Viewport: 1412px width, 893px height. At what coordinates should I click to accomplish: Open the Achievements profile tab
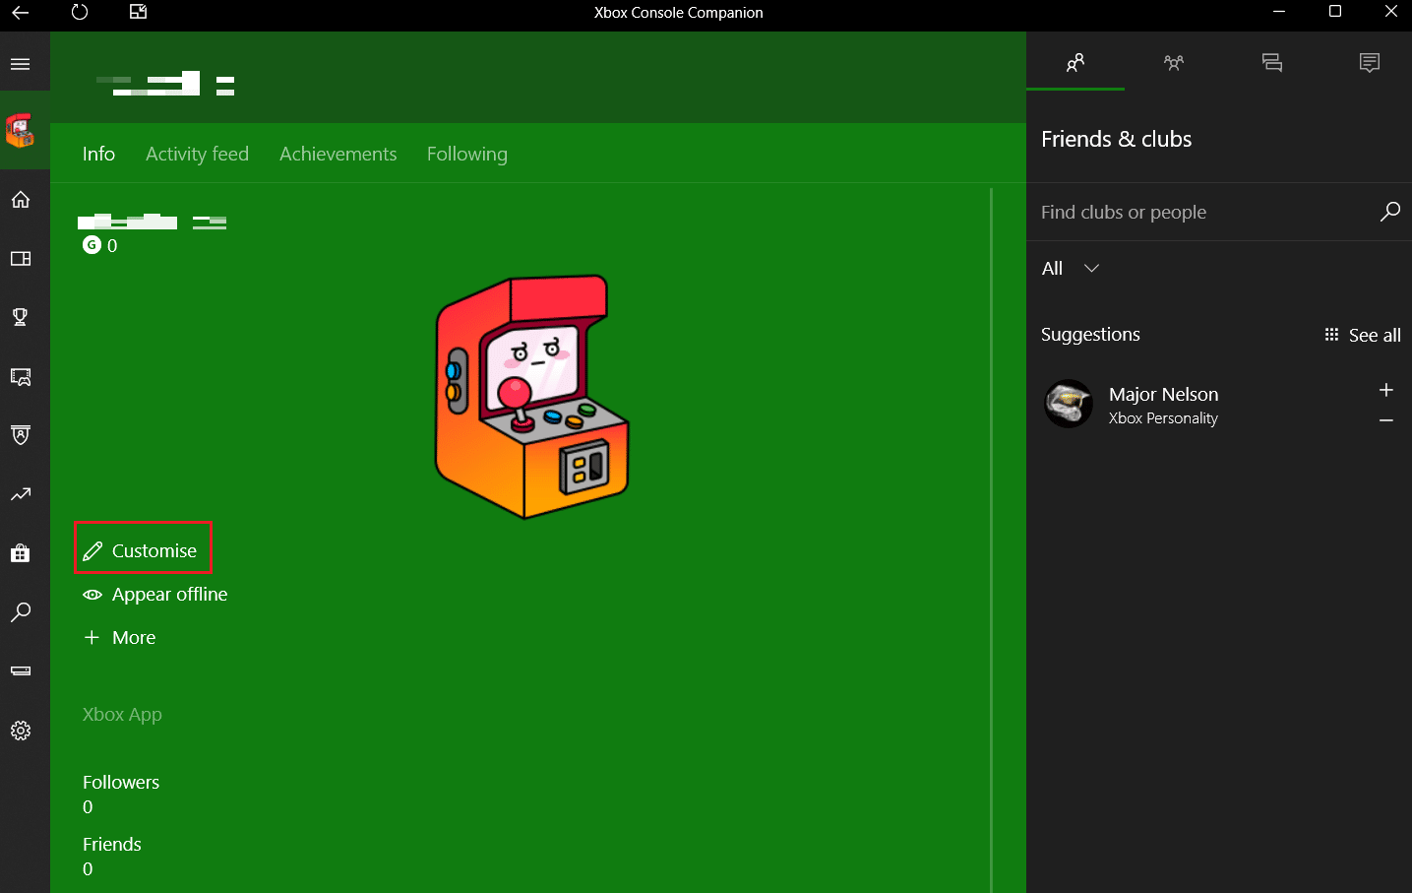[338, 154]
